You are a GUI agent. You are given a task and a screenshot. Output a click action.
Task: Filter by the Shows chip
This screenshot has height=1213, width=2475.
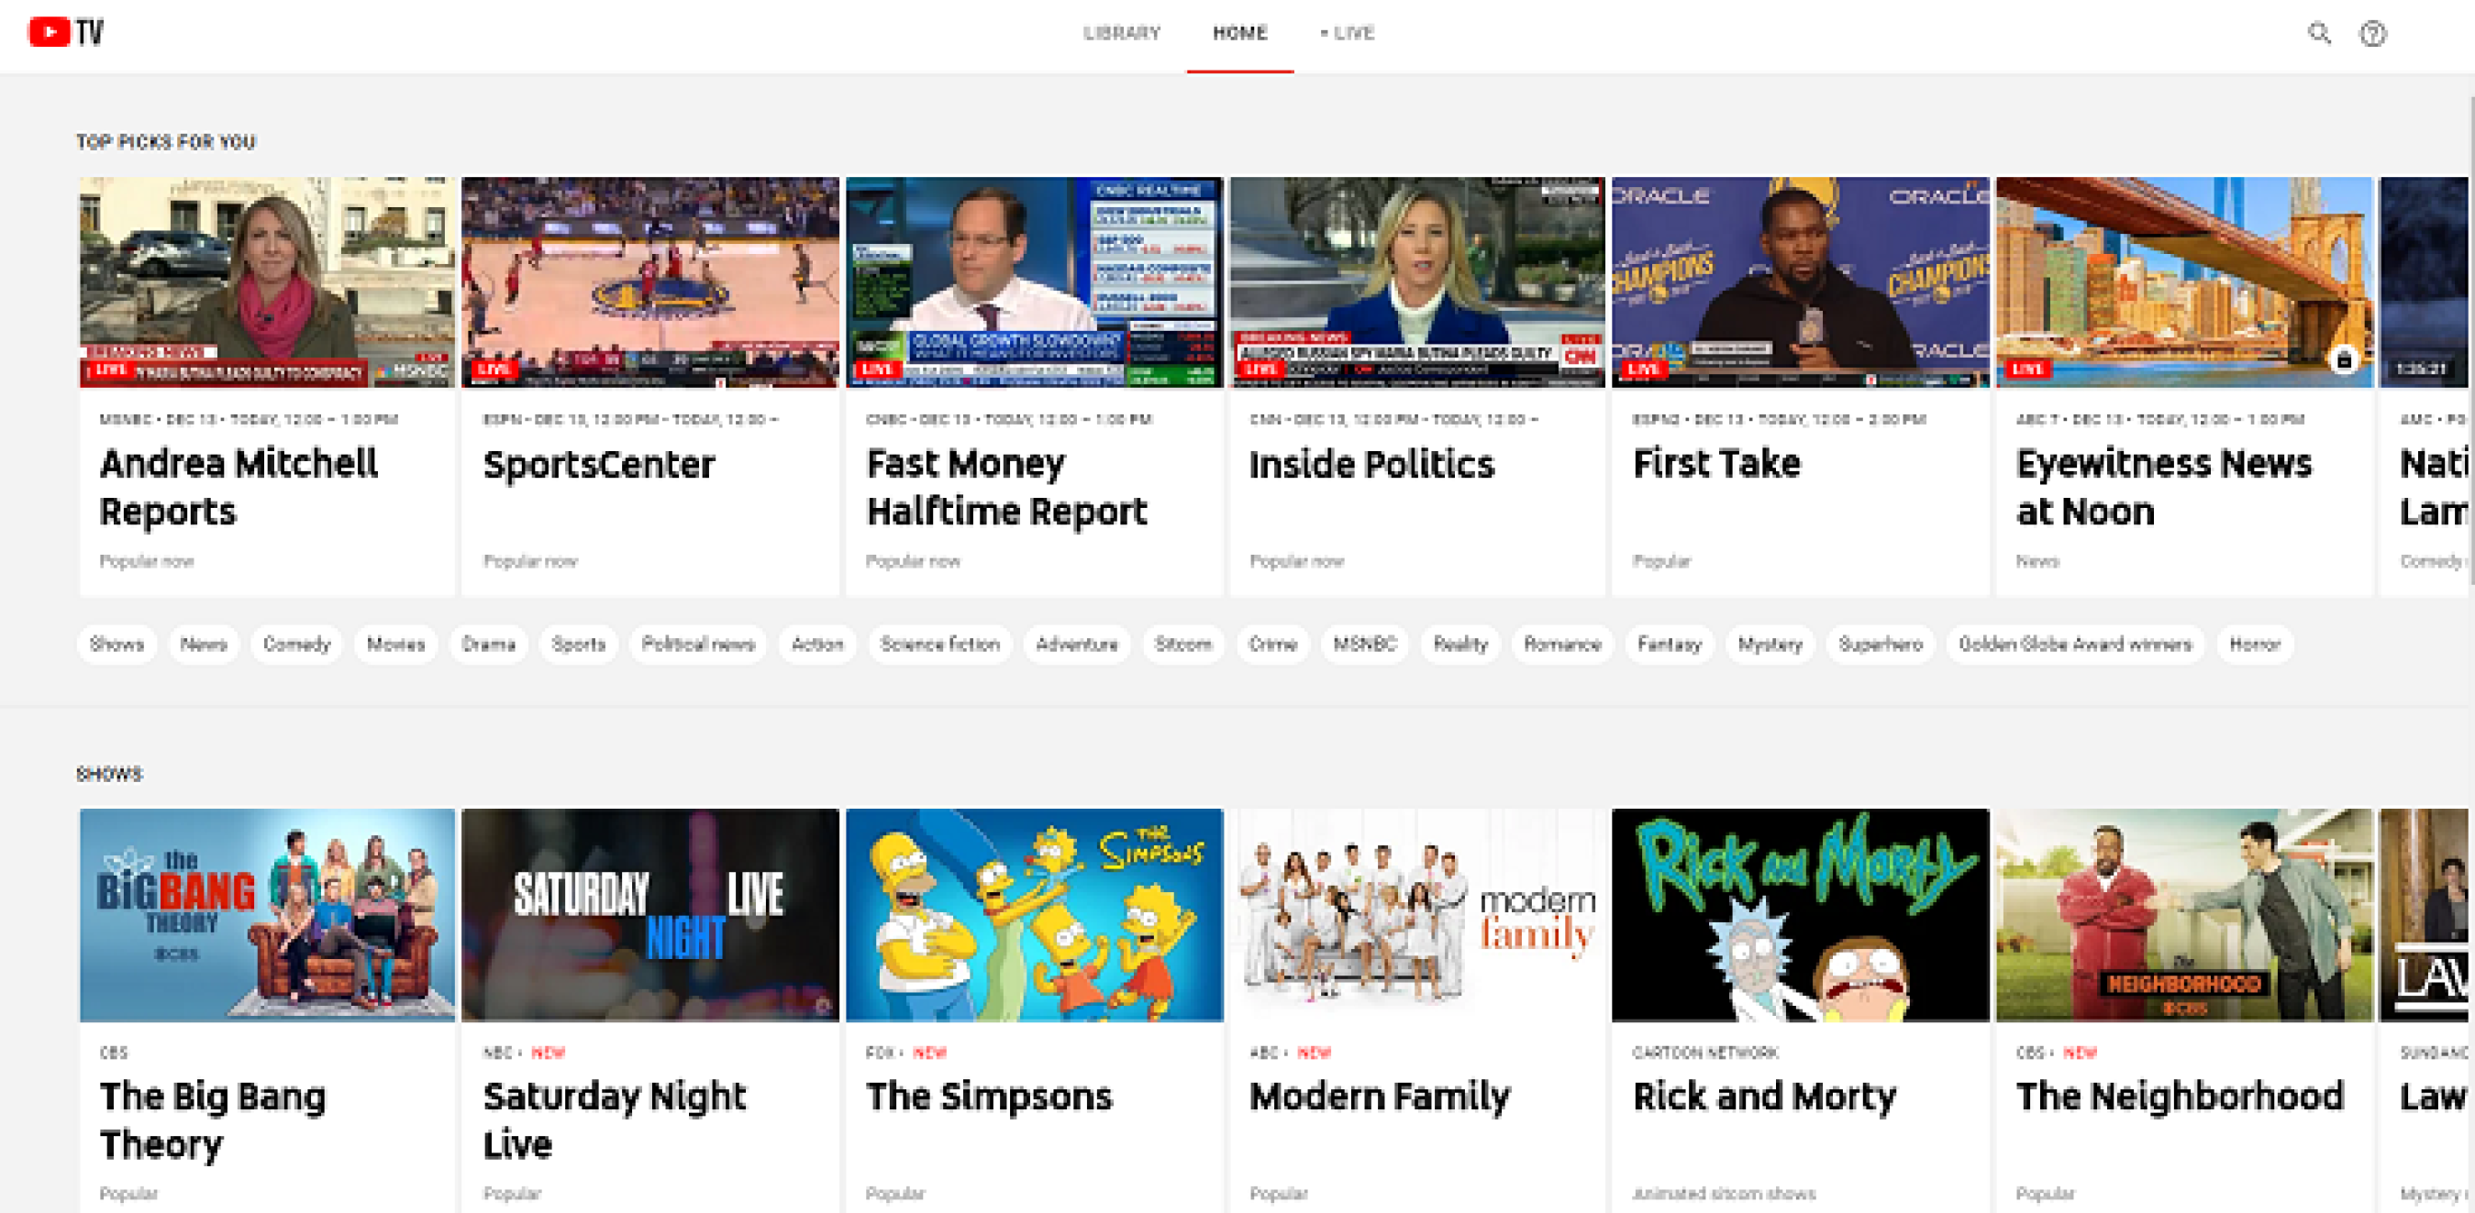(117, 644)
